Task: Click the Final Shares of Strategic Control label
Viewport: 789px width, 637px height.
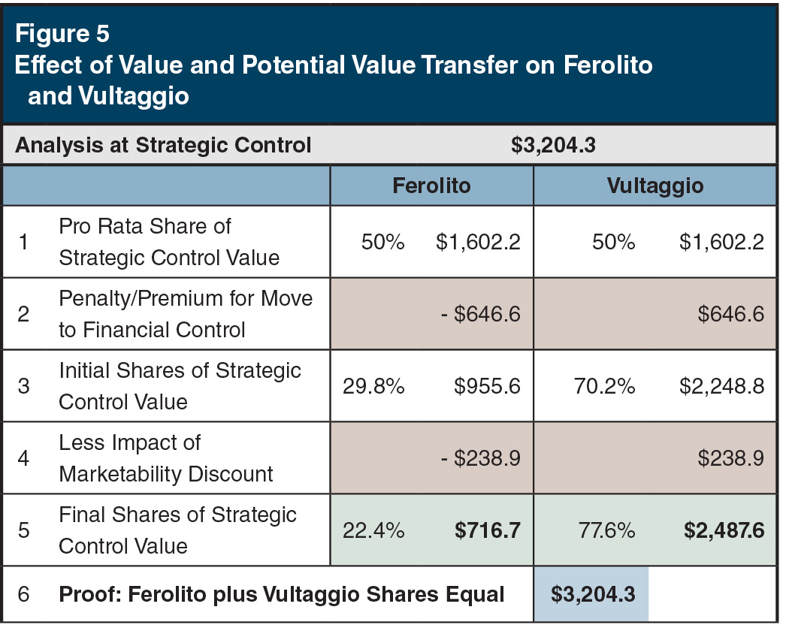Action: pyautogui.click(x=177, y=530)
